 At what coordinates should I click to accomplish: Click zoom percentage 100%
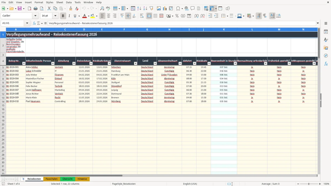[x=326, y=184]
